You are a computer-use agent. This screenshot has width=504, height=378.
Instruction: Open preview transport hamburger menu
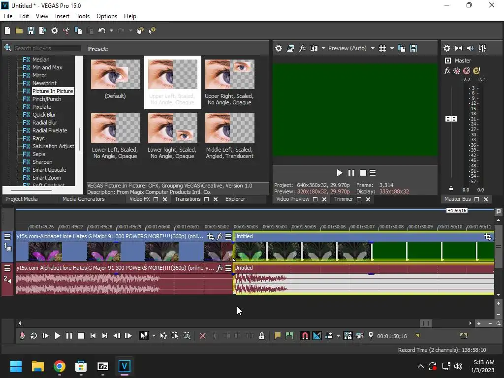click(x=373, y=173)
